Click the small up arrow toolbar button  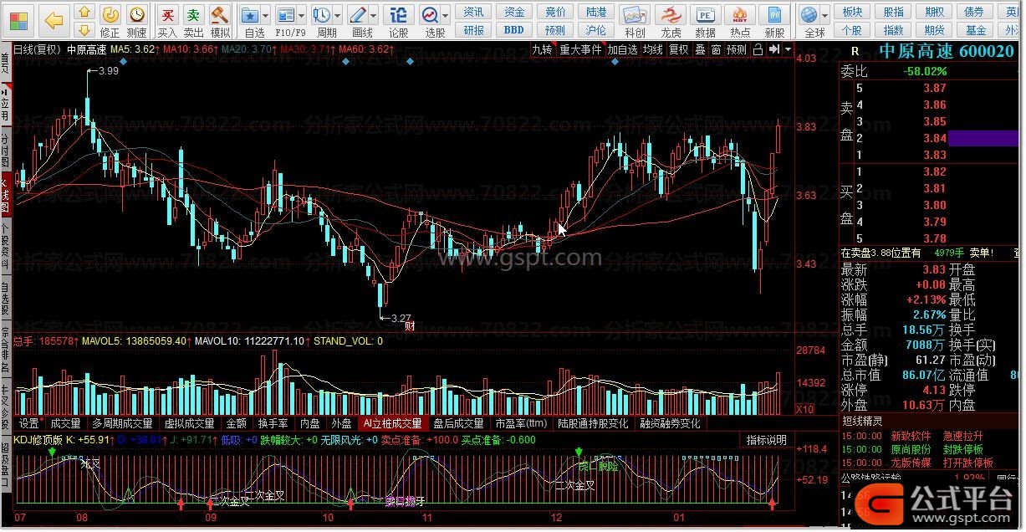(x=84, y=12)
